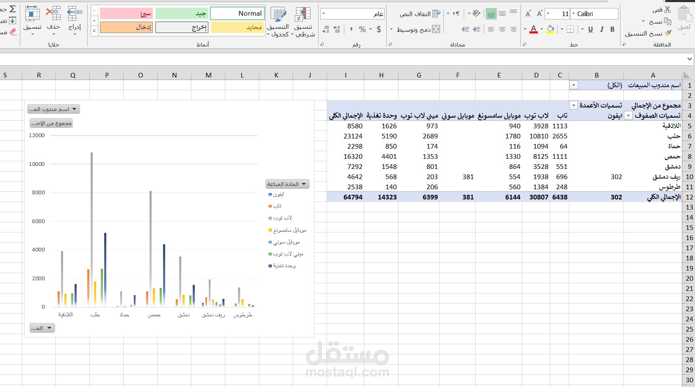
Task: Open the font size 11 dropdown
Action: (x=548, y=14)
